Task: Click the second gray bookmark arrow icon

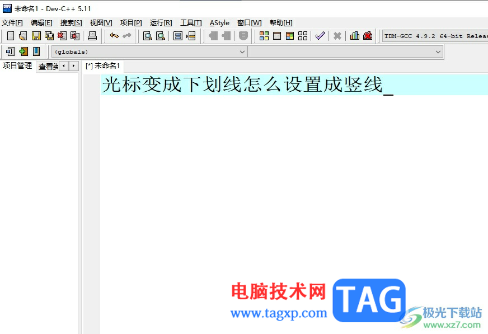Action: (x=226, y=36)
